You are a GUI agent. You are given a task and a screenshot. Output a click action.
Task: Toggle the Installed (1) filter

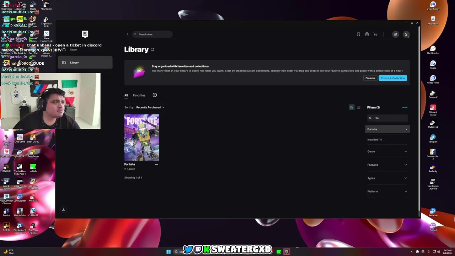(374, 140)
